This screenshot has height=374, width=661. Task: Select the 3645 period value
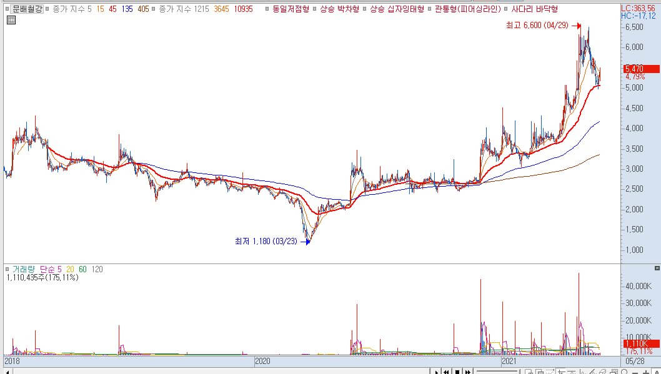click(x=221, y=9)
